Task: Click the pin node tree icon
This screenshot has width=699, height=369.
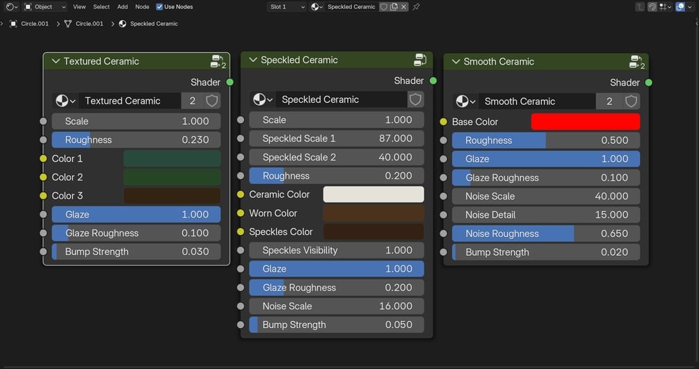Action: [x=417, y=7]
